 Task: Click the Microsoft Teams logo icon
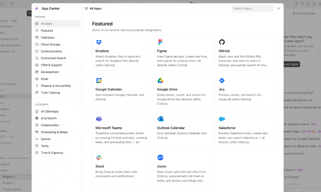click(x=99, y=119)
